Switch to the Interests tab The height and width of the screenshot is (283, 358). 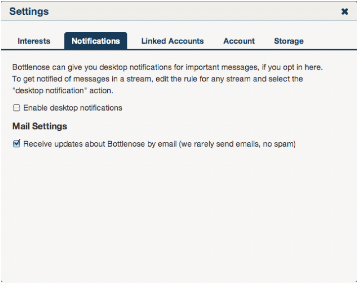34,41
